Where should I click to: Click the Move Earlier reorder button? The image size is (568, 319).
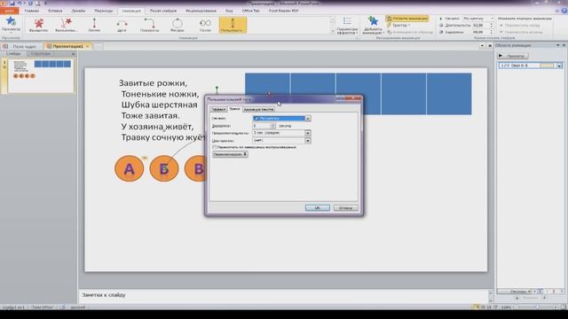519,26
